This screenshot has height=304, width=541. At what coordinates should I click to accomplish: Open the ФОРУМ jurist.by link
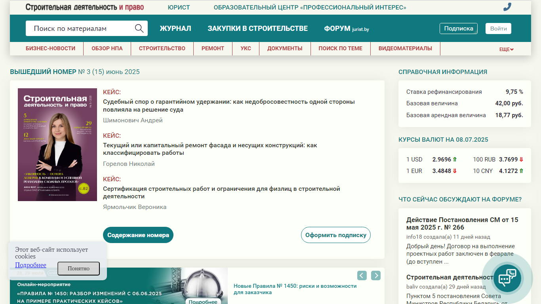pos(347,28)
